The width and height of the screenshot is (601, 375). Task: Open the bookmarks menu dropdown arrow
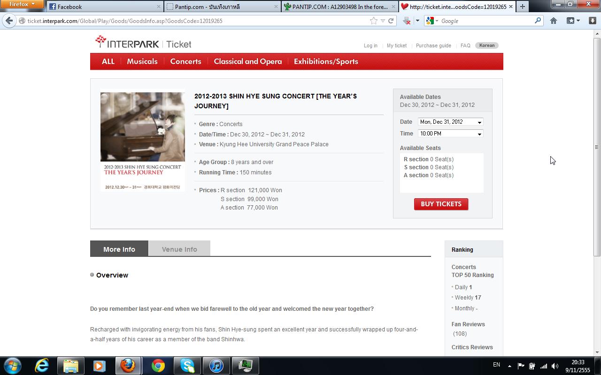click(x=578, y=21)
